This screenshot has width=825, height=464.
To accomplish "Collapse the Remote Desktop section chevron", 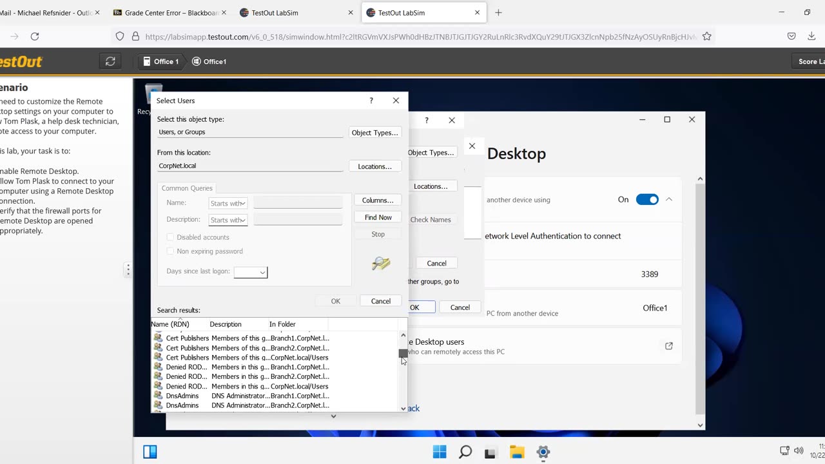I will (x=669, y=200).
